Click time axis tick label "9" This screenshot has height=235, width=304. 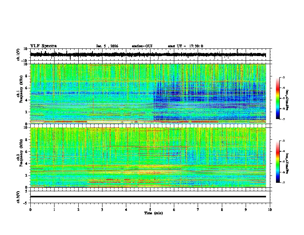246,210
